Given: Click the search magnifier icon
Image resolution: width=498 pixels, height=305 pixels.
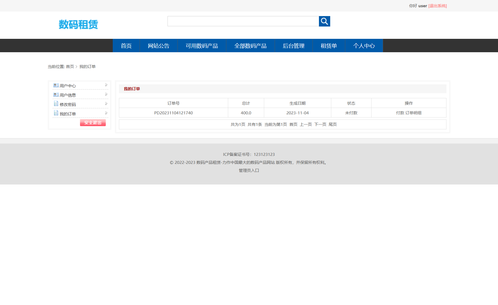Looking at the screenshot, I should 324,21.
